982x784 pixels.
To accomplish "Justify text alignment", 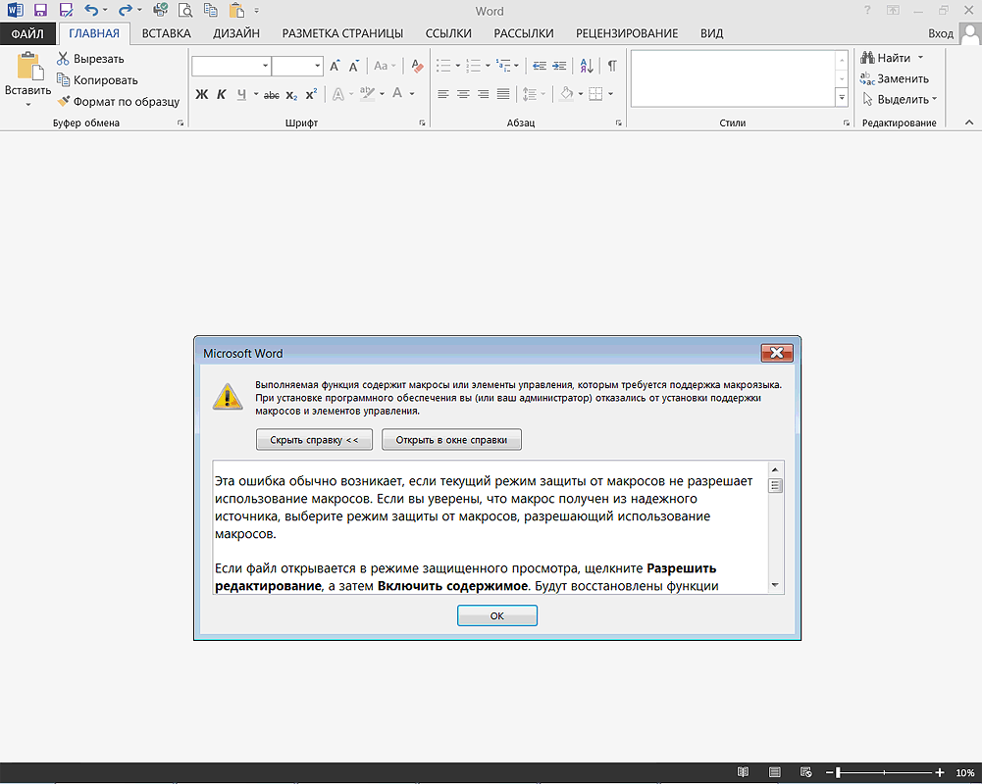I will pos(503,94).
